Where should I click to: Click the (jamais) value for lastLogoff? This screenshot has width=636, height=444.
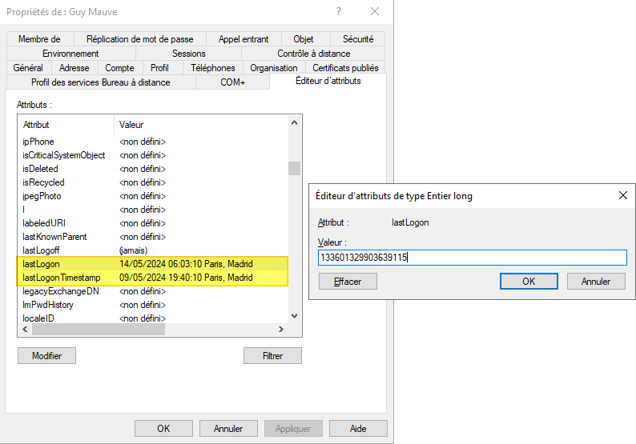tap(134, 250)
